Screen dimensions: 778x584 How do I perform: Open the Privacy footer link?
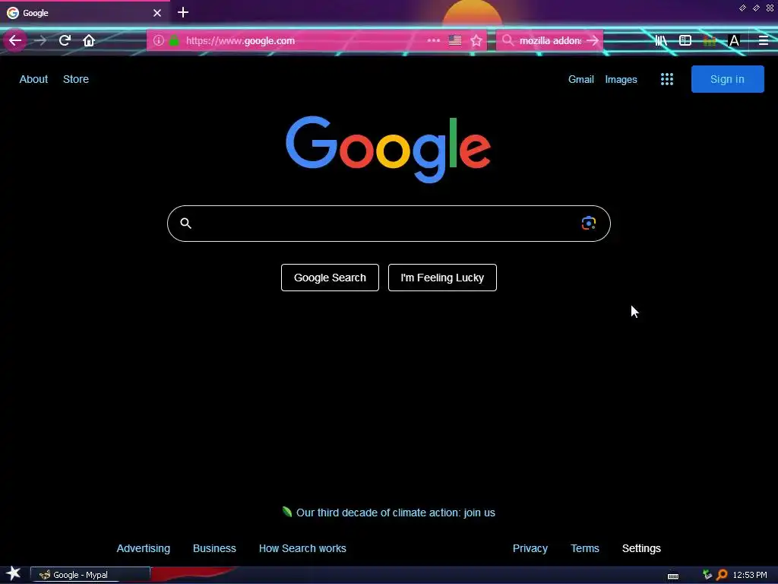pos(530,548)
